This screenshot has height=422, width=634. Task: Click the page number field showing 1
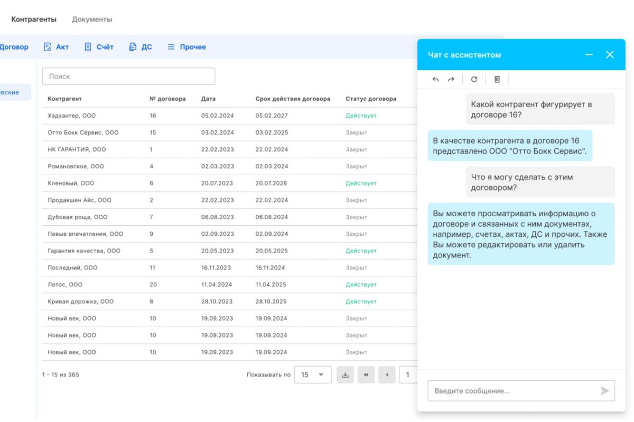(x=408, y=375)
